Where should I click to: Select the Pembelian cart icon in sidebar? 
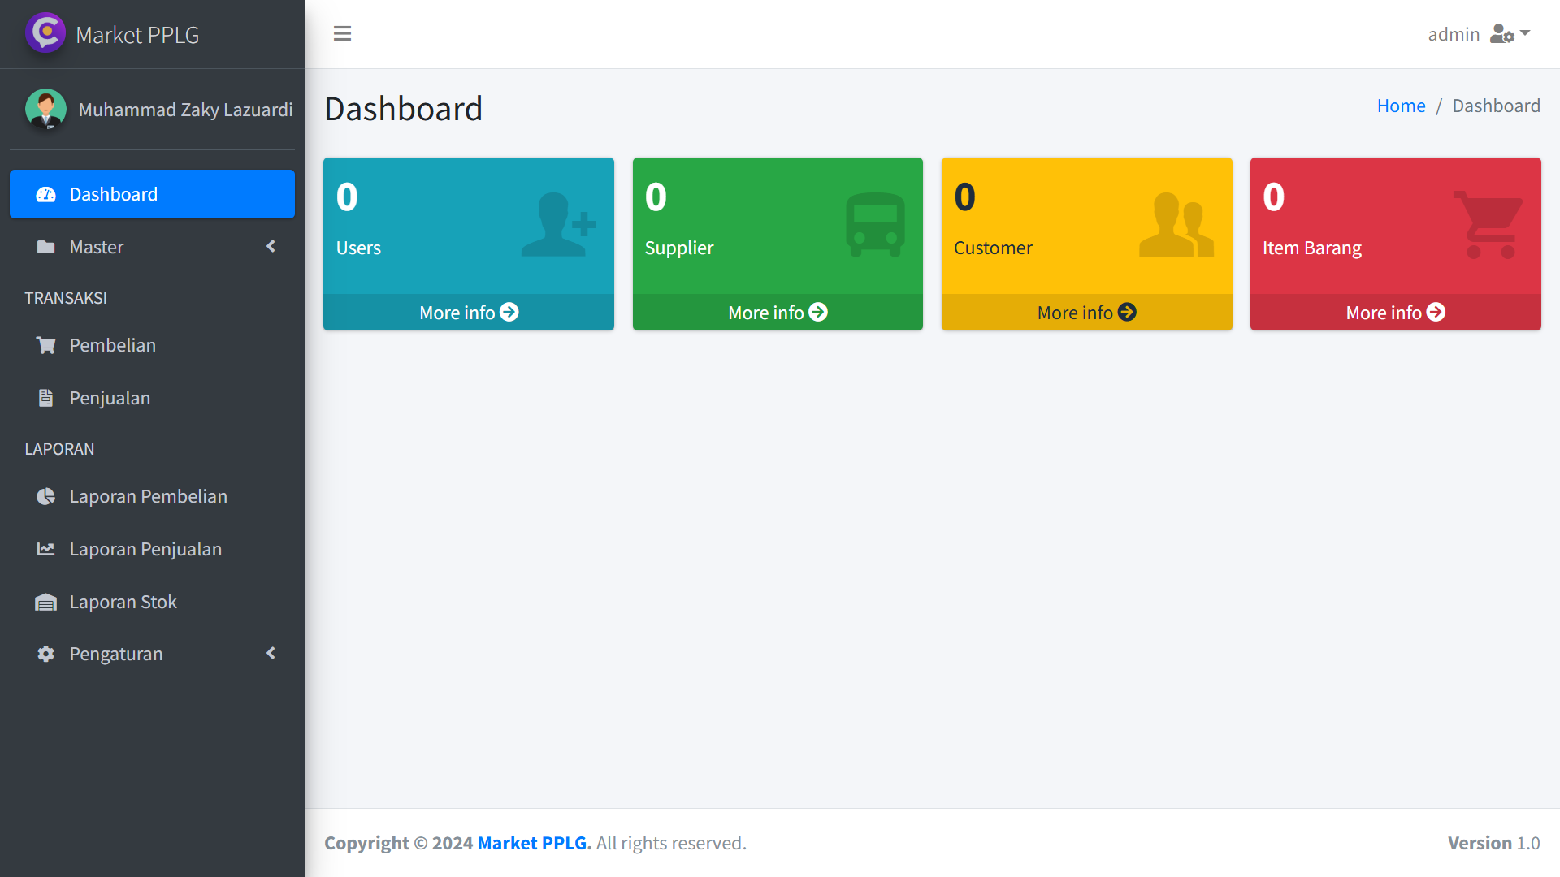click(x=45, y=344)
